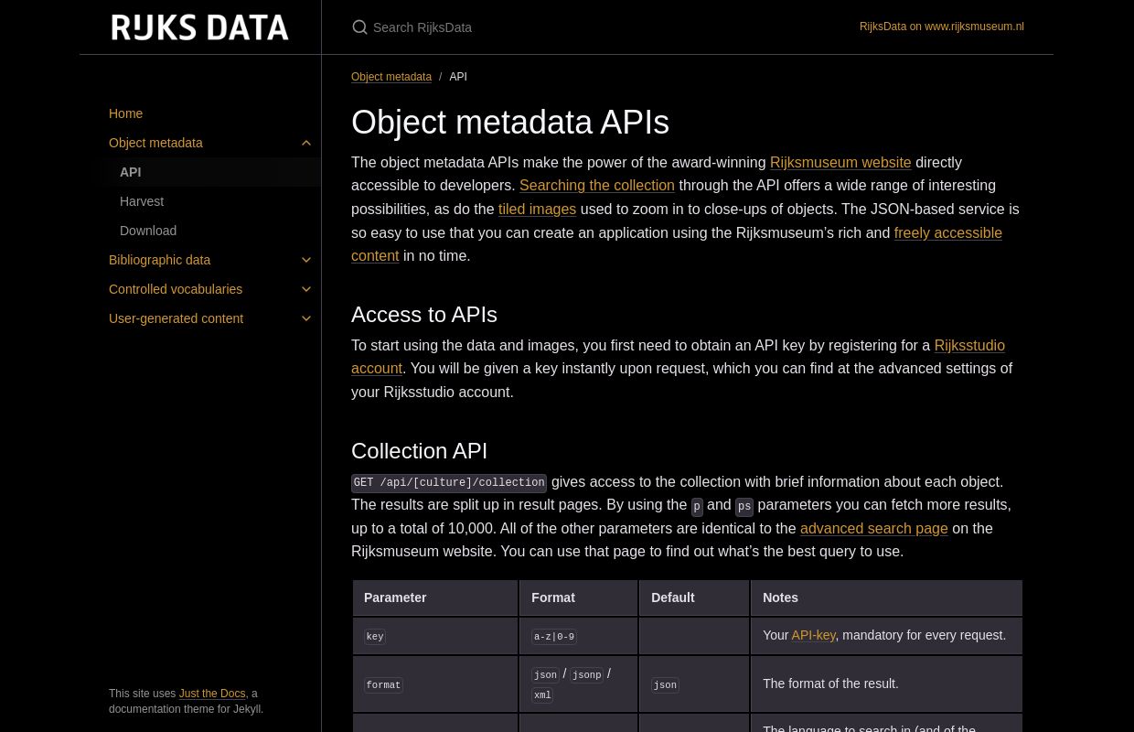Open the advanced search page link
Screen dimensions: 1134x732
tap(874, 529)
